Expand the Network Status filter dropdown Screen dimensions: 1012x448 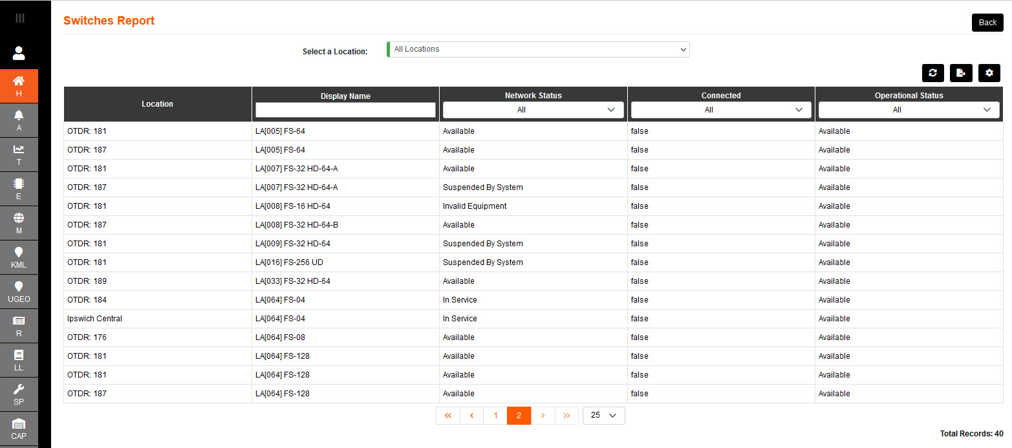click(x=532, y=109)
